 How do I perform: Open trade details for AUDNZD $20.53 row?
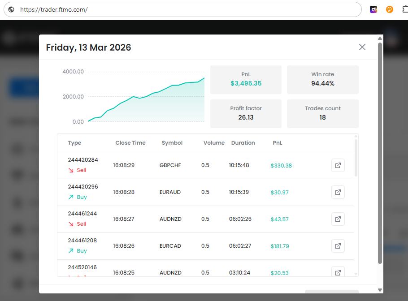[338, 271]
